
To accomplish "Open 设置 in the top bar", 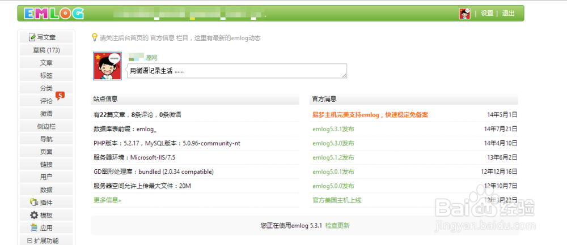I will 486,14.
